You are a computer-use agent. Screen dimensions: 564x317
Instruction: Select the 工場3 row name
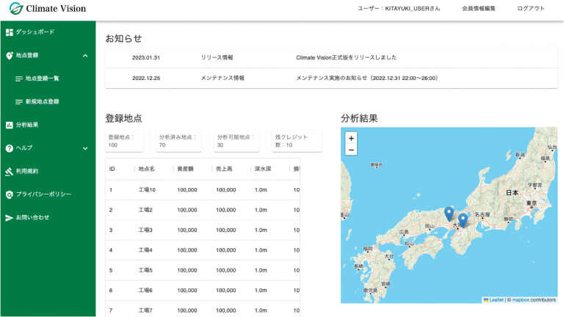145,230
